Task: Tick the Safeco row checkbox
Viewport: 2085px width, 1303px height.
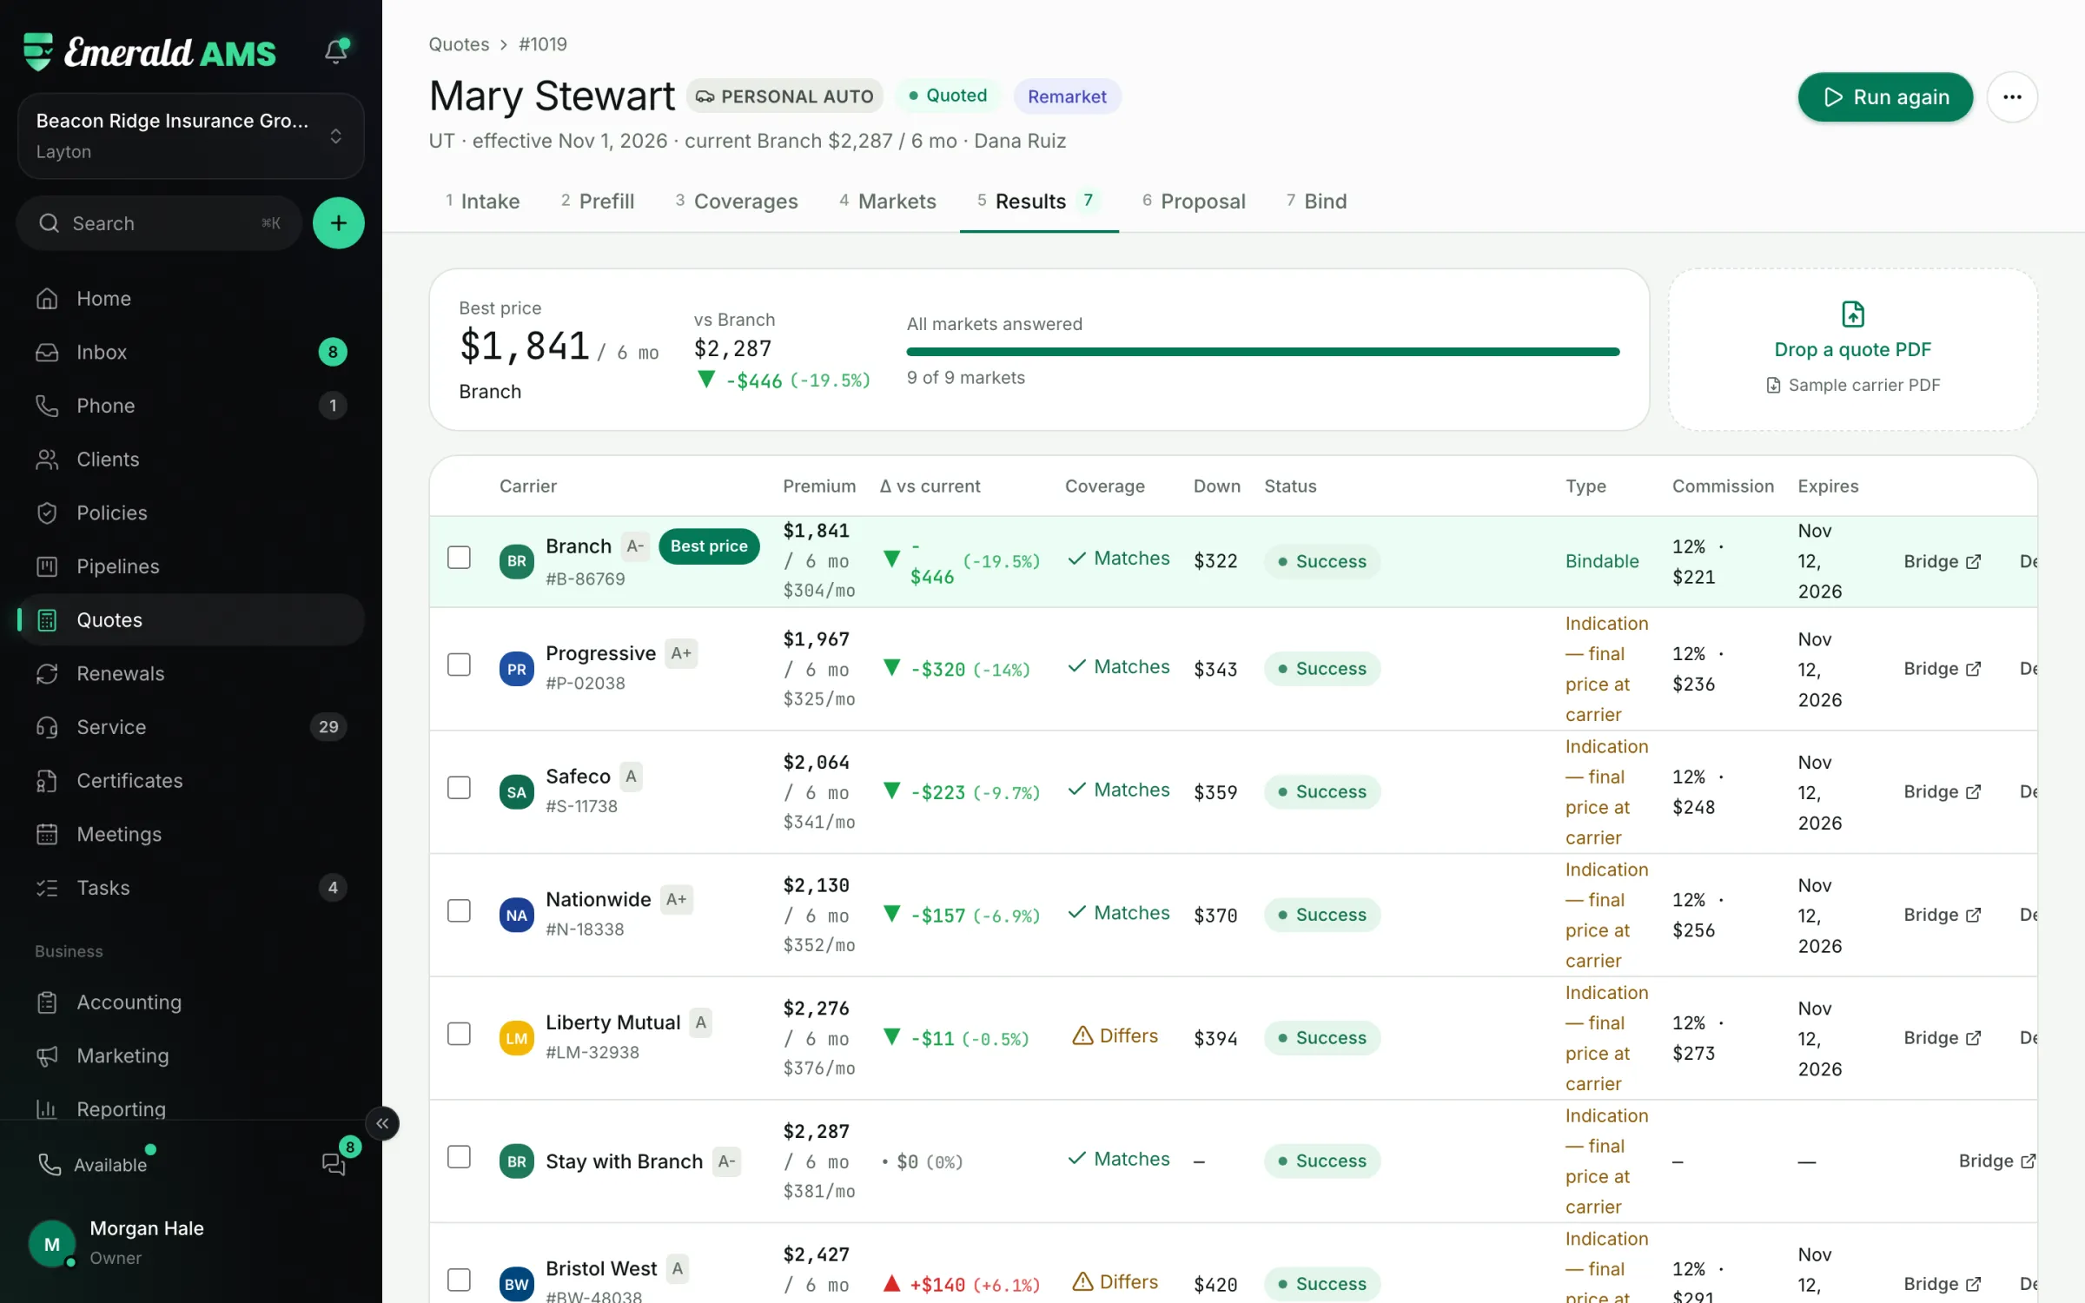Action: (x=459, y=788)
